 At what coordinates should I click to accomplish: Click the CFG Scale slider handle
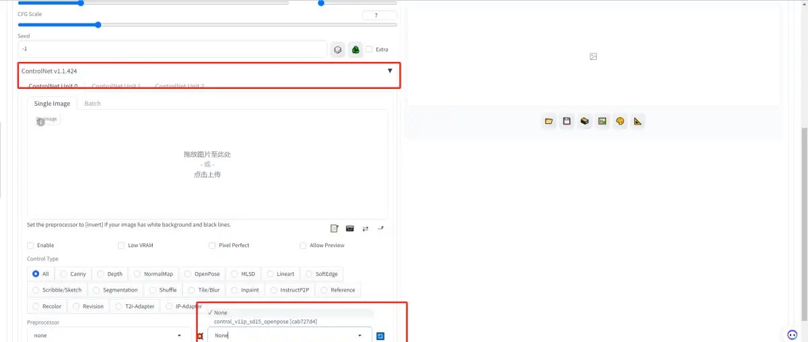98,25
